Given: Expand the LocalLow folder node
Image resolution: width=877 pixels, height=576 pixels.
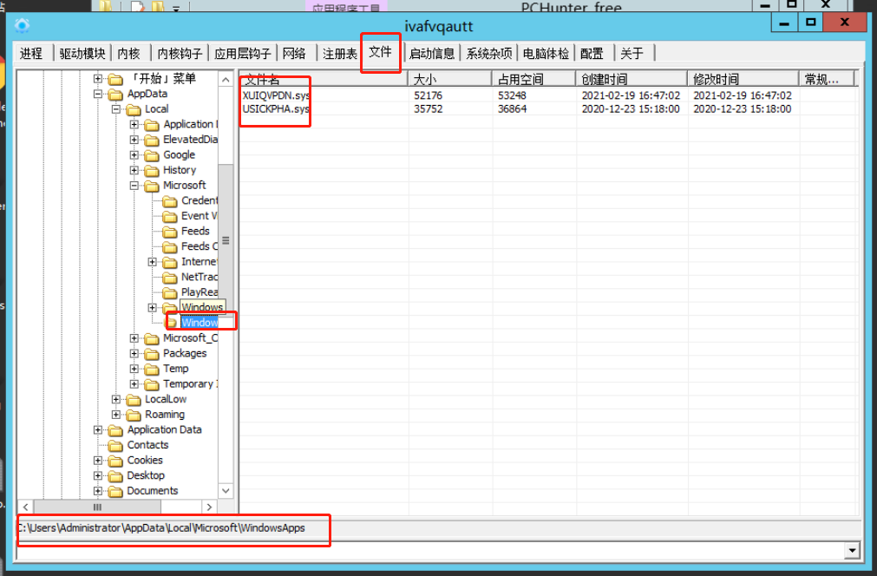Looking at the screenshot, I should click(x=116, y=400).
